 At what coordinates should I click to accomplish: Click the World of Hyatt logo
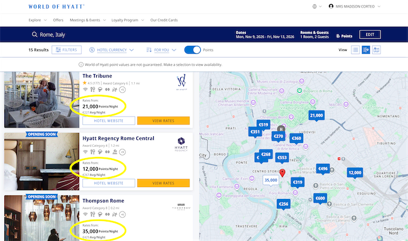[56, 6]
